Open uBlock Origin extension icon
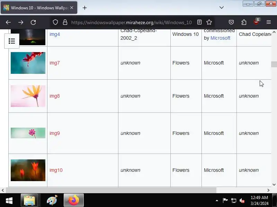Viewport: 277px width, 207px height. 256,22
